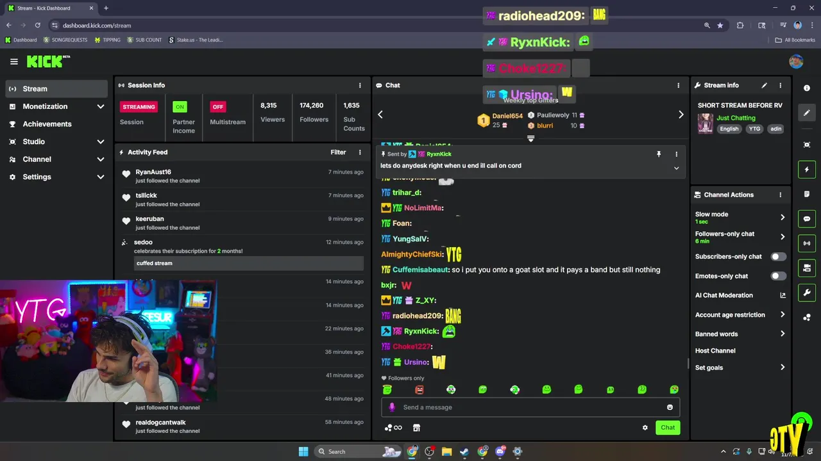
Task: Click the browser address bar URL
Action: tap(97, 26)
